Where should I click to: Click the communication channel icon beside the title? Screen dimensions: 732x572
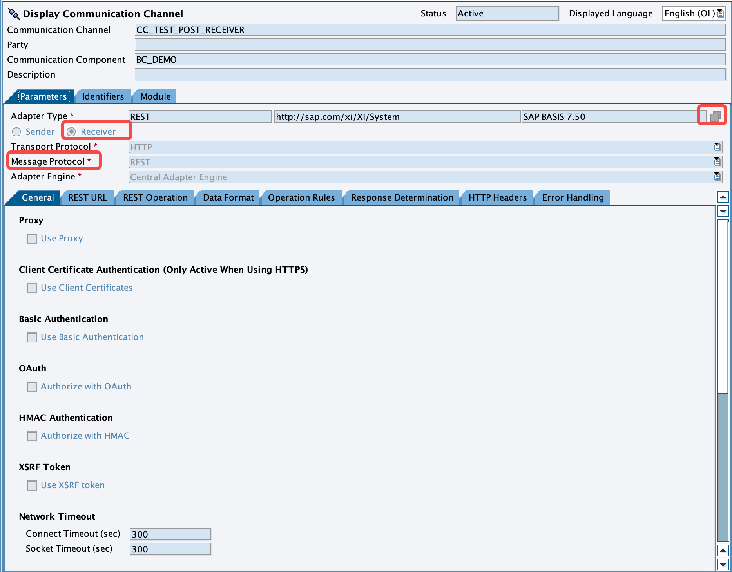coord(13,14)
